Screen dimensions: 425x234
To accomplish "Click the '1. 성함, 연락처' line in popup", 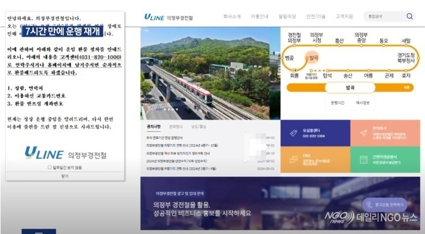I will click(25, 88).
